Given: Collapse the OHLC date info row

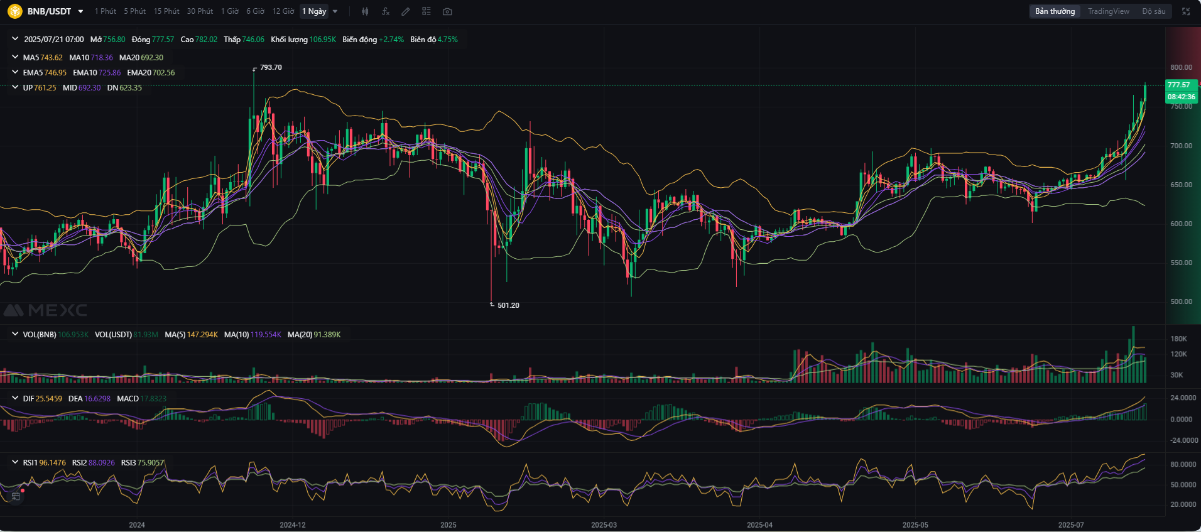Looking at the screenshot, I should (15, 39).
